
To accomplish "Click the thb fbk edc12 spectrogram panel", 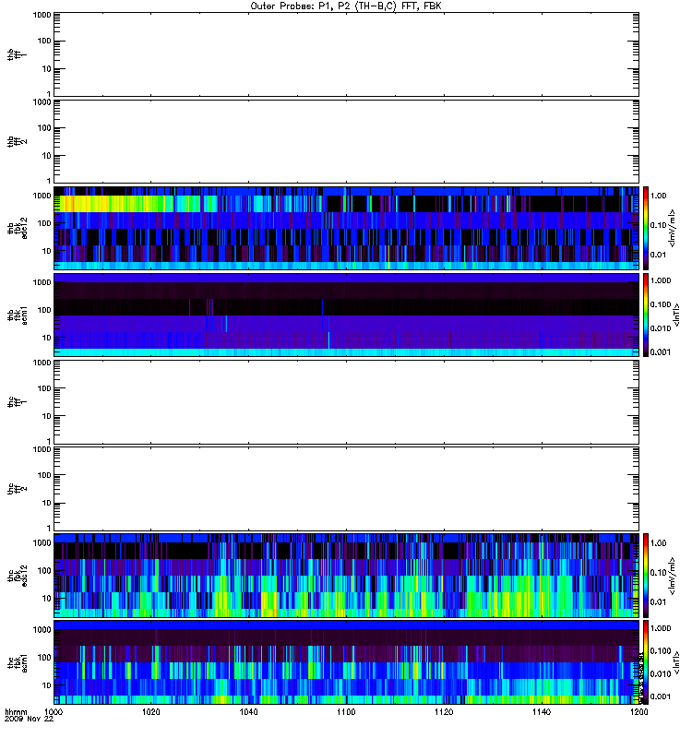I will pos(346,228).
